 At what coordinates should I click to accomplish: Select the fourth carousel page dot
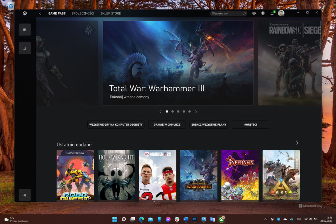pyautogui.click(x=184, y=111)
